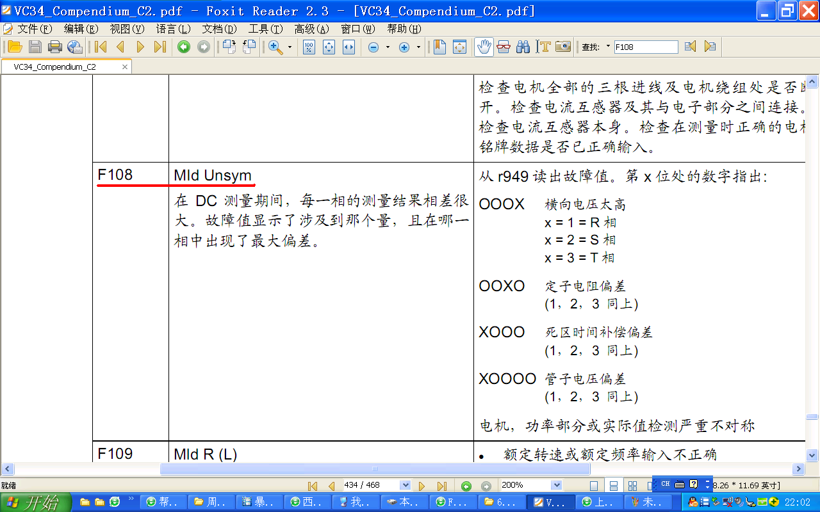Click the Zoom Out minus button
Image resolution: width=820 pixels, height=512 pixels.
[373, 47]
